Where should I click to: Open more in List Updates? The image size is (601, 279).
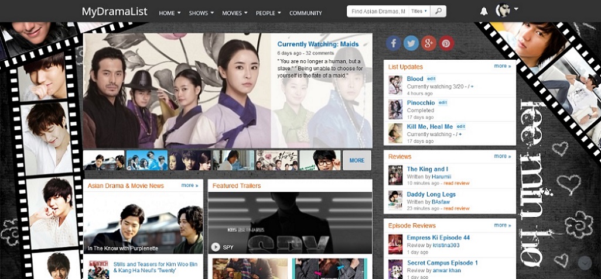pos(503,66)
